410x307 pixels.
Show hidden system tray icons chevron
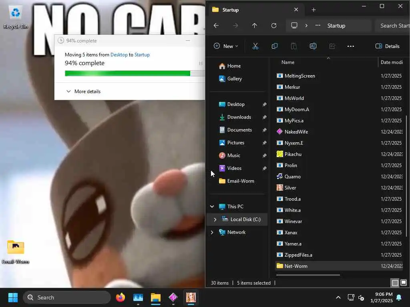338,297
